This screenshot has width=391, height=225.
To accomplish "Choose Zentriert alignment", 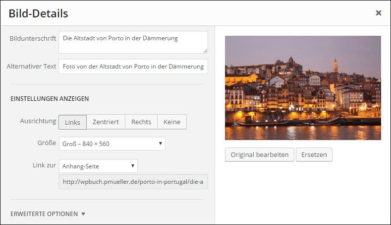I will pyautogui.click(x=106, y=122).
